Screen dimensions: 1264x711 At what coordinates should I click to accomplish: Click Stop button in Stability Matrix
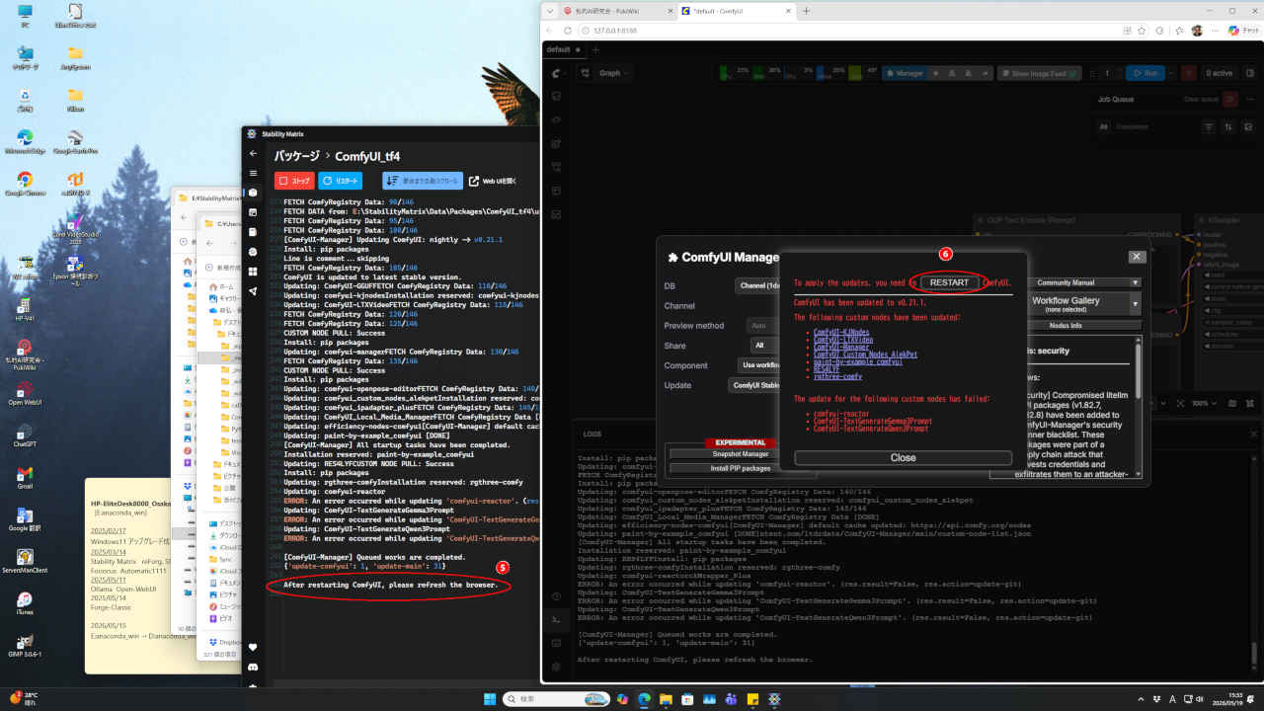click(294, 181)
